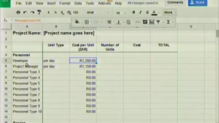Click the formula bar input

(42, 20)
